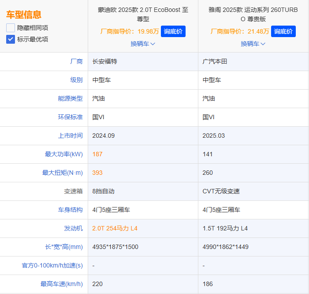Select the 141 power value
Viewport: 309px width, 294px height.
(208, 154)
